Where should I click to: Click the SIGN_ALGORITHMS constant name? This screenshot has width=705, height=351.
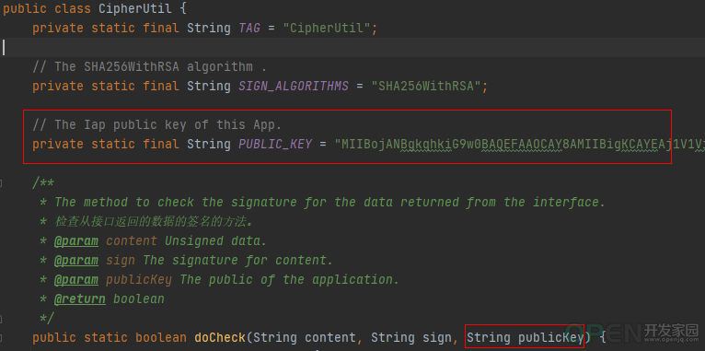pos(294,86)
